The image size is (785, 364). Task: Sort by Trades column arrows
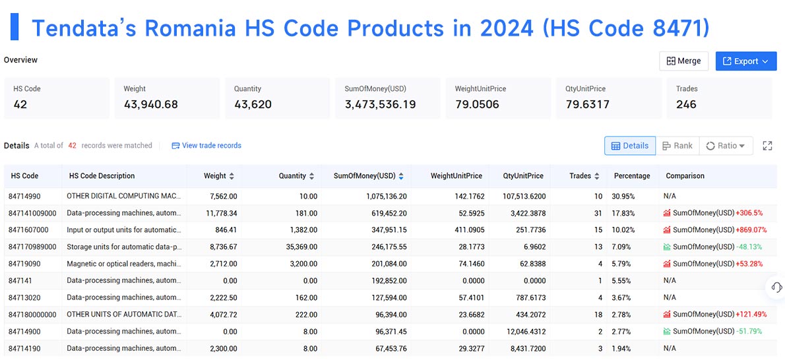(596, 176)
